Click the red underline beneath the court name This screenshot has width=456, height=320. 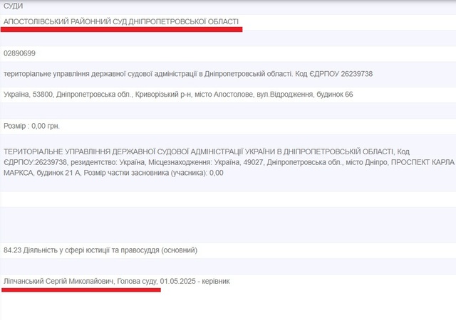coord(123,30)
